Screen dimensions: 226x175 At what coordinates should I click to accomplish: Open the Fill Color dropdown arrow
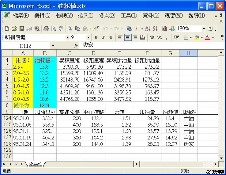point(202,37)
